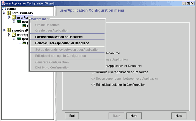
Task: Collapse the narcissusRMS tree node
Action: coord(4,13)
